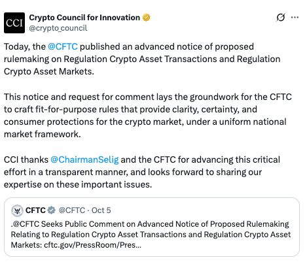Open the Crypto Council for Innovation display name
This screenshot has width=305, height=264.
tap(84, 18)
